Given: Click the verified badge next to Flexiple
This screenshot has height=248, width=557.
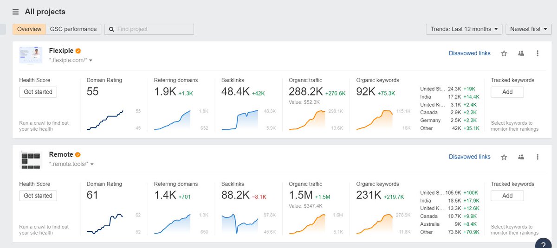Looking at the screenshot, I should (x=79, y=51).
